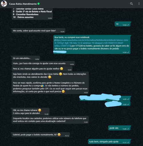Click the menu option '10 - Outros assuntos'
The height and width of the screenshot is (146, 143).
pyautogui.click(x=23, y=17)
